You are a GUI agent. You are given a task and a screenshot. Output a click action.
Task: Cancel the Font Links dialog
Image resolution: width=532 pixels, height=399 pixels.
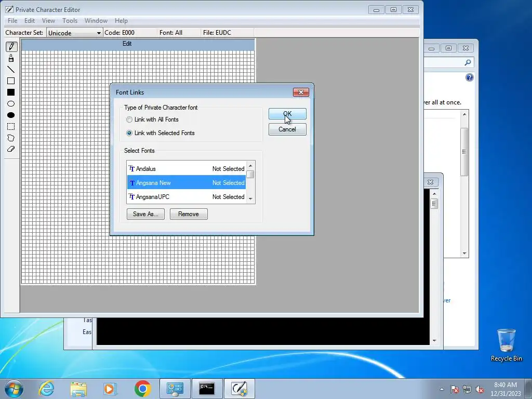click(287, 129)
